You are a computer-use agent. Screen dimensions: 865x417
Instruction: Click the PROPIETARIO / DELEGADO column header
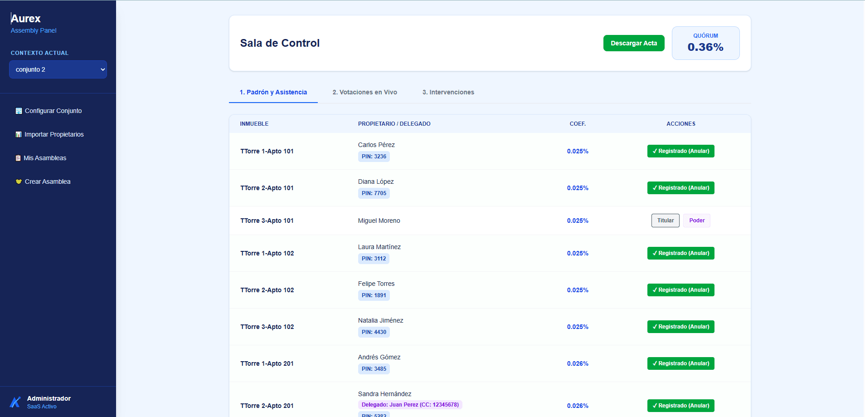coord(394,124)
